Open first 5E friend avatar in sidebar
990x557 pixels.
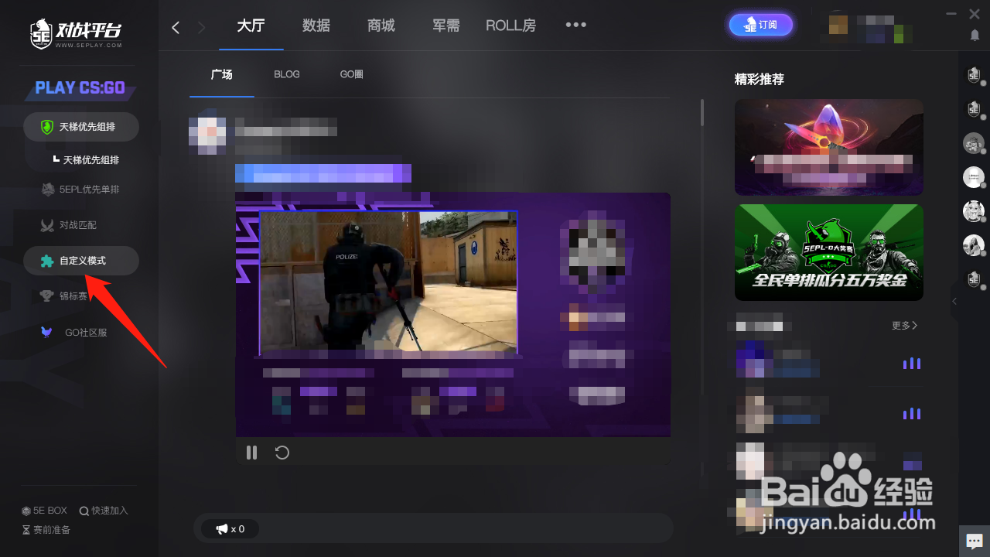(x=974, y=75)
